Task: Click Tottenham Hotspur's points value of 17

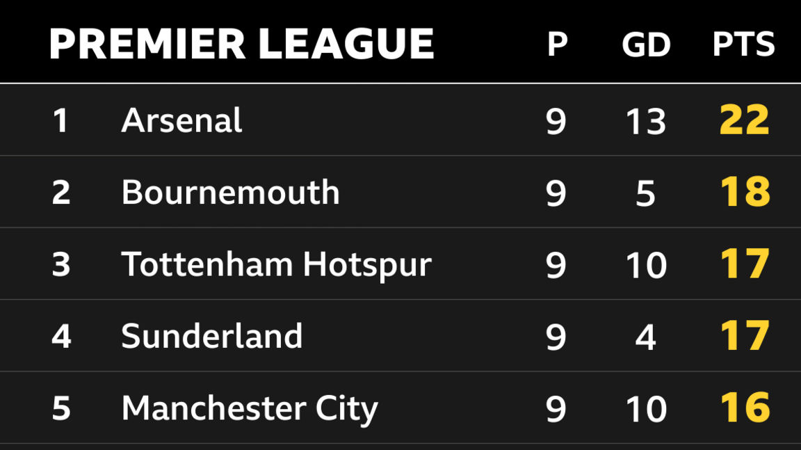Action: 744,264
